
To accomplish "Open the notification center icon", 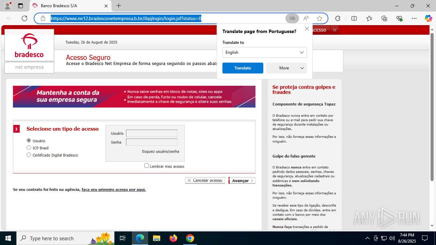I will click(x=425, y=238).
